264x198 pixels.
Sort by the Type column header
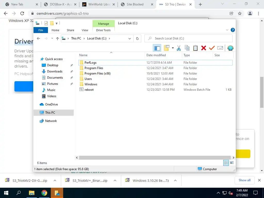pos(197,55)
